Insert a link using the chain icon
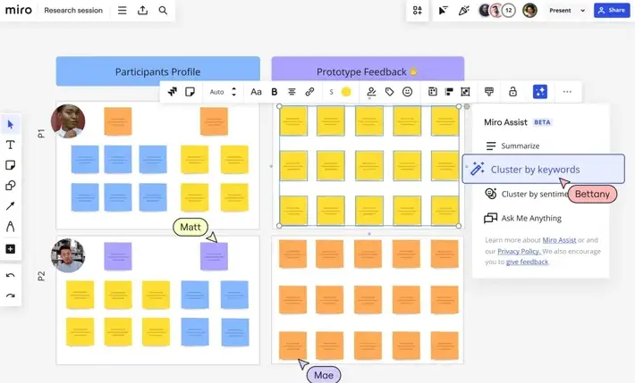This screenshot has width=635, height=383. point(309,91)
